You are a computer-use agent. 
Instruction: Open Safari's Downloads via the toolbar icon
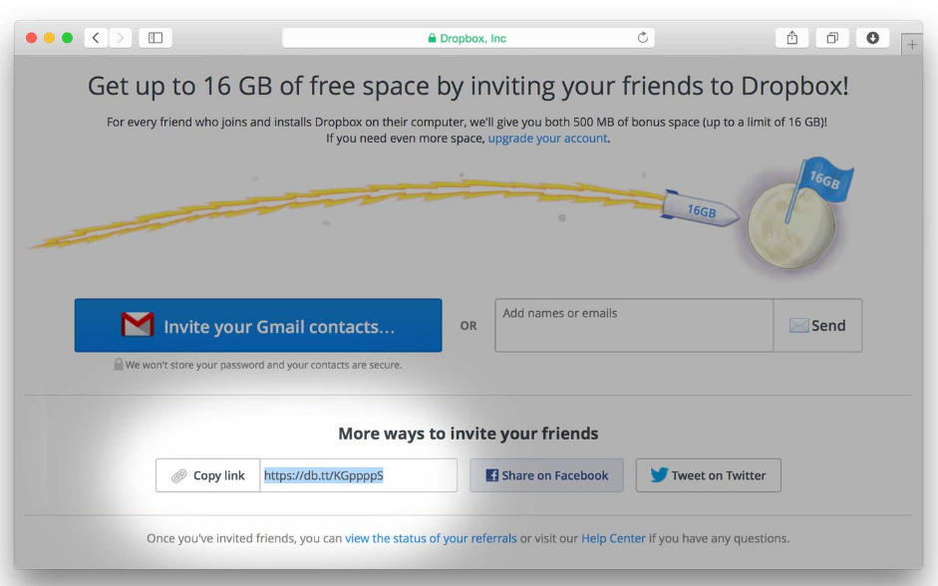(872, 37)
